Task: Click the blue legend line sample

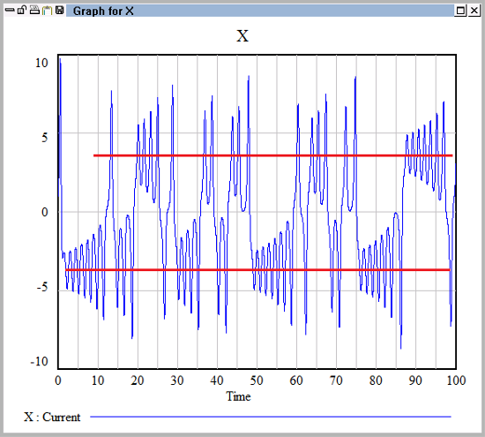Action: pos(271,417)
